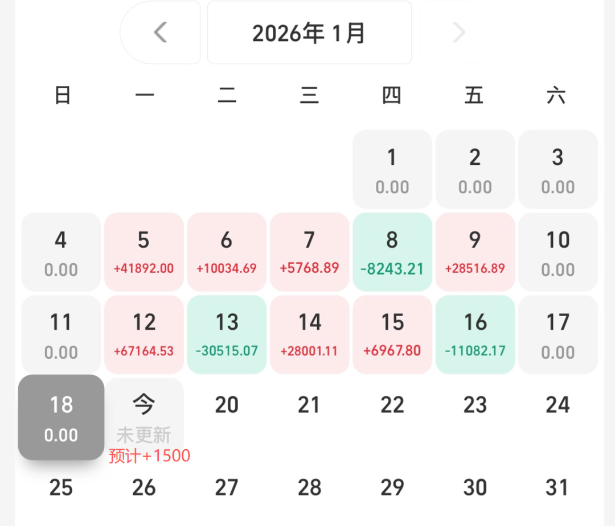Select January 2 with 0.00
The height and width of the screenshot is (526, 615).
point(475,169)
